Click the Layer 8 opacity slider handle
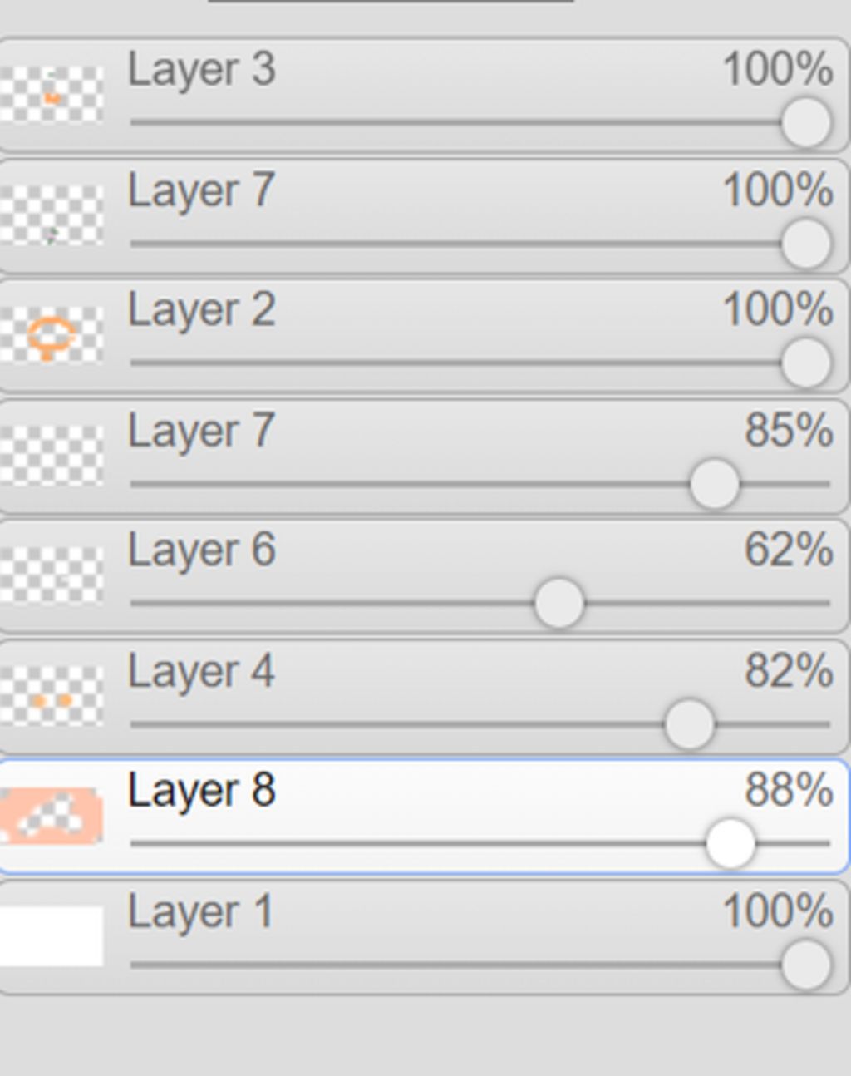 click(730, 844)
